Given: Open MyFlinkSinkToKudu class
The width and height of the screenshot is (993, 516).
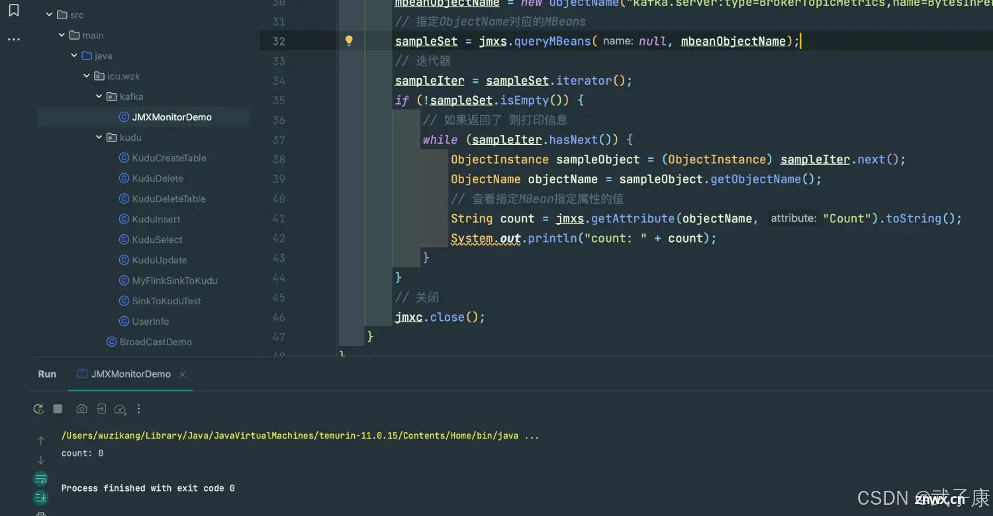Looking at the screenshot, I should pos(175,280).
